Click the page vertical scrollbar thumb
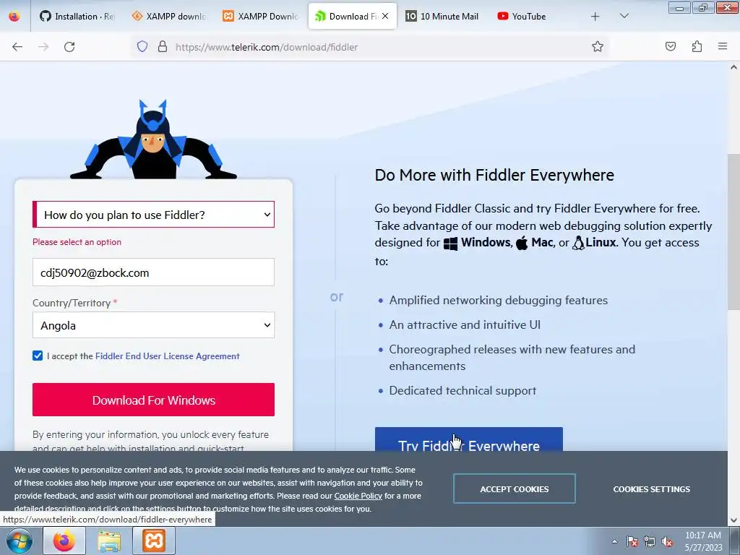Image resolution: width=740 pixels, height=555 pixels. click(x=733, y=231)
